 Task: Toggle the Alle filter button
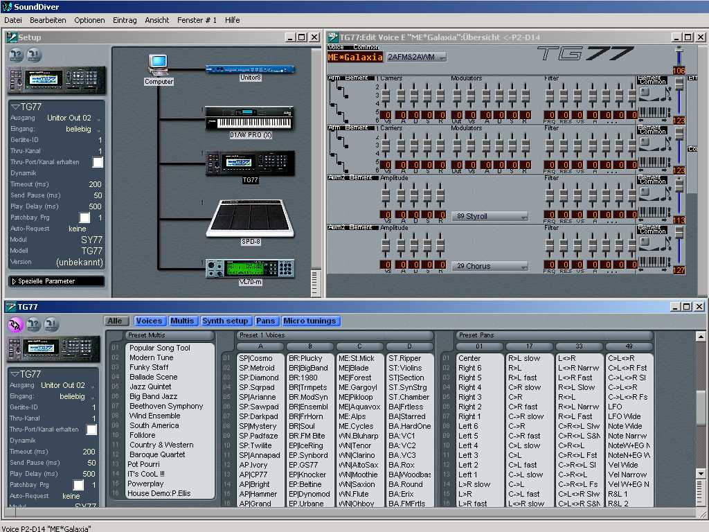coord(116,321)
